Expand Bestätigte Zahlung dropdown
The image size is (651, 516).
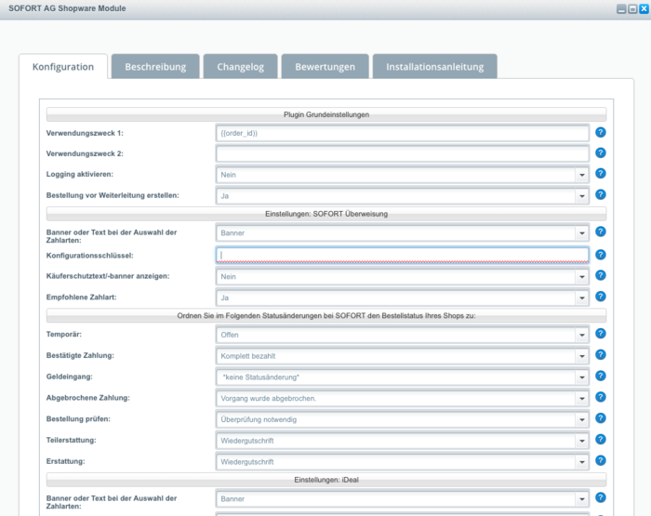pyautogui.click(x=582, y=356)
